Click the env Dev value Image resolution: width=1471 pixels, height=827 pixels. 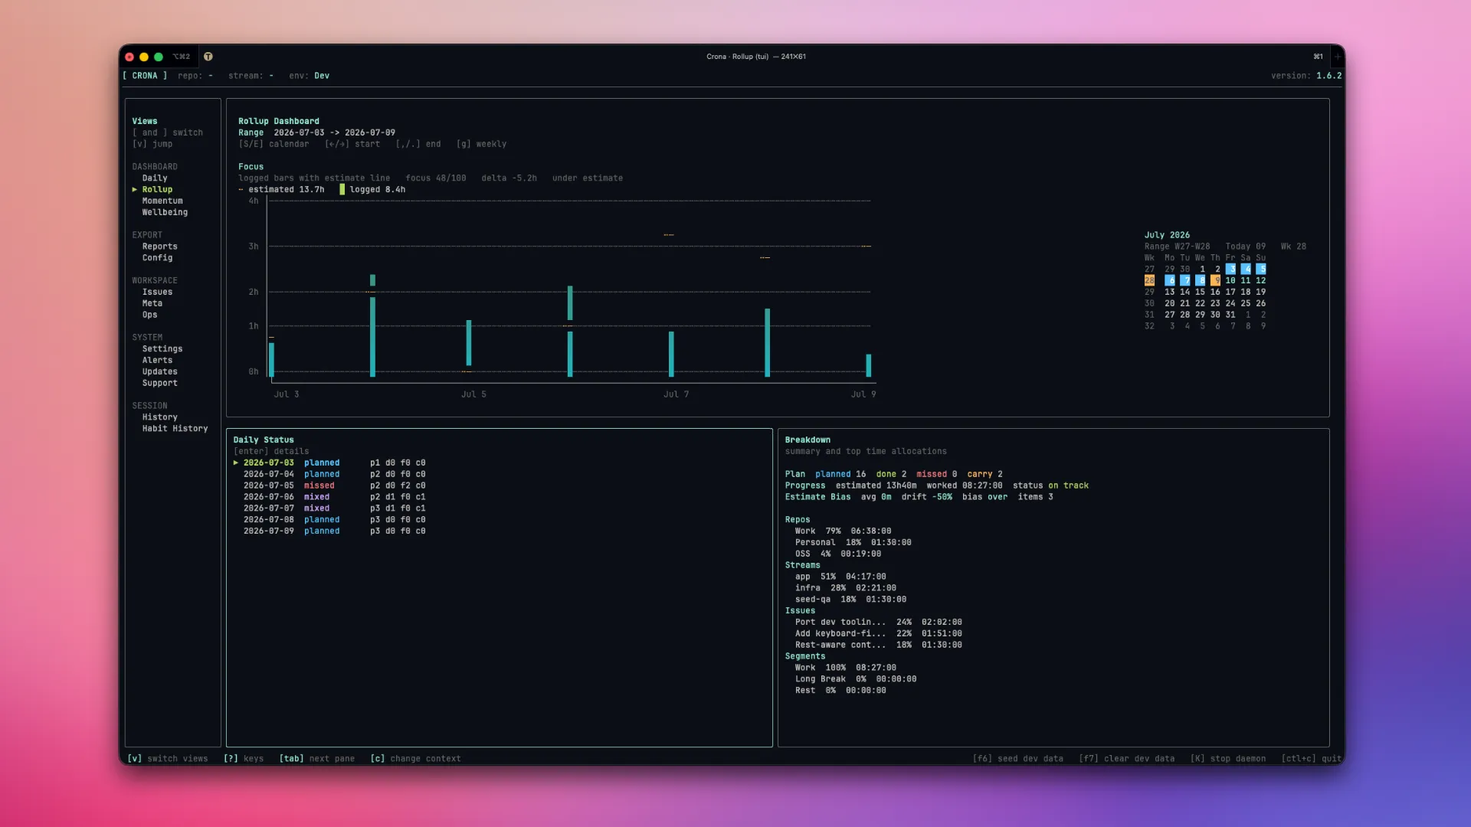[322, 76]
